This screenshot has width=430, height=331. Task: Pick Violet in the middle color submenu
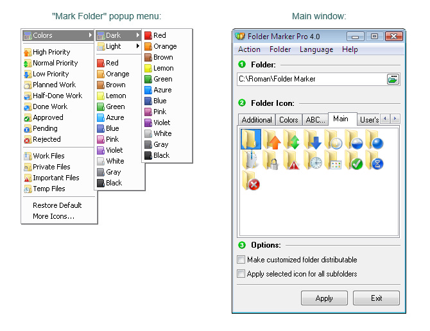tap(119, 150)
